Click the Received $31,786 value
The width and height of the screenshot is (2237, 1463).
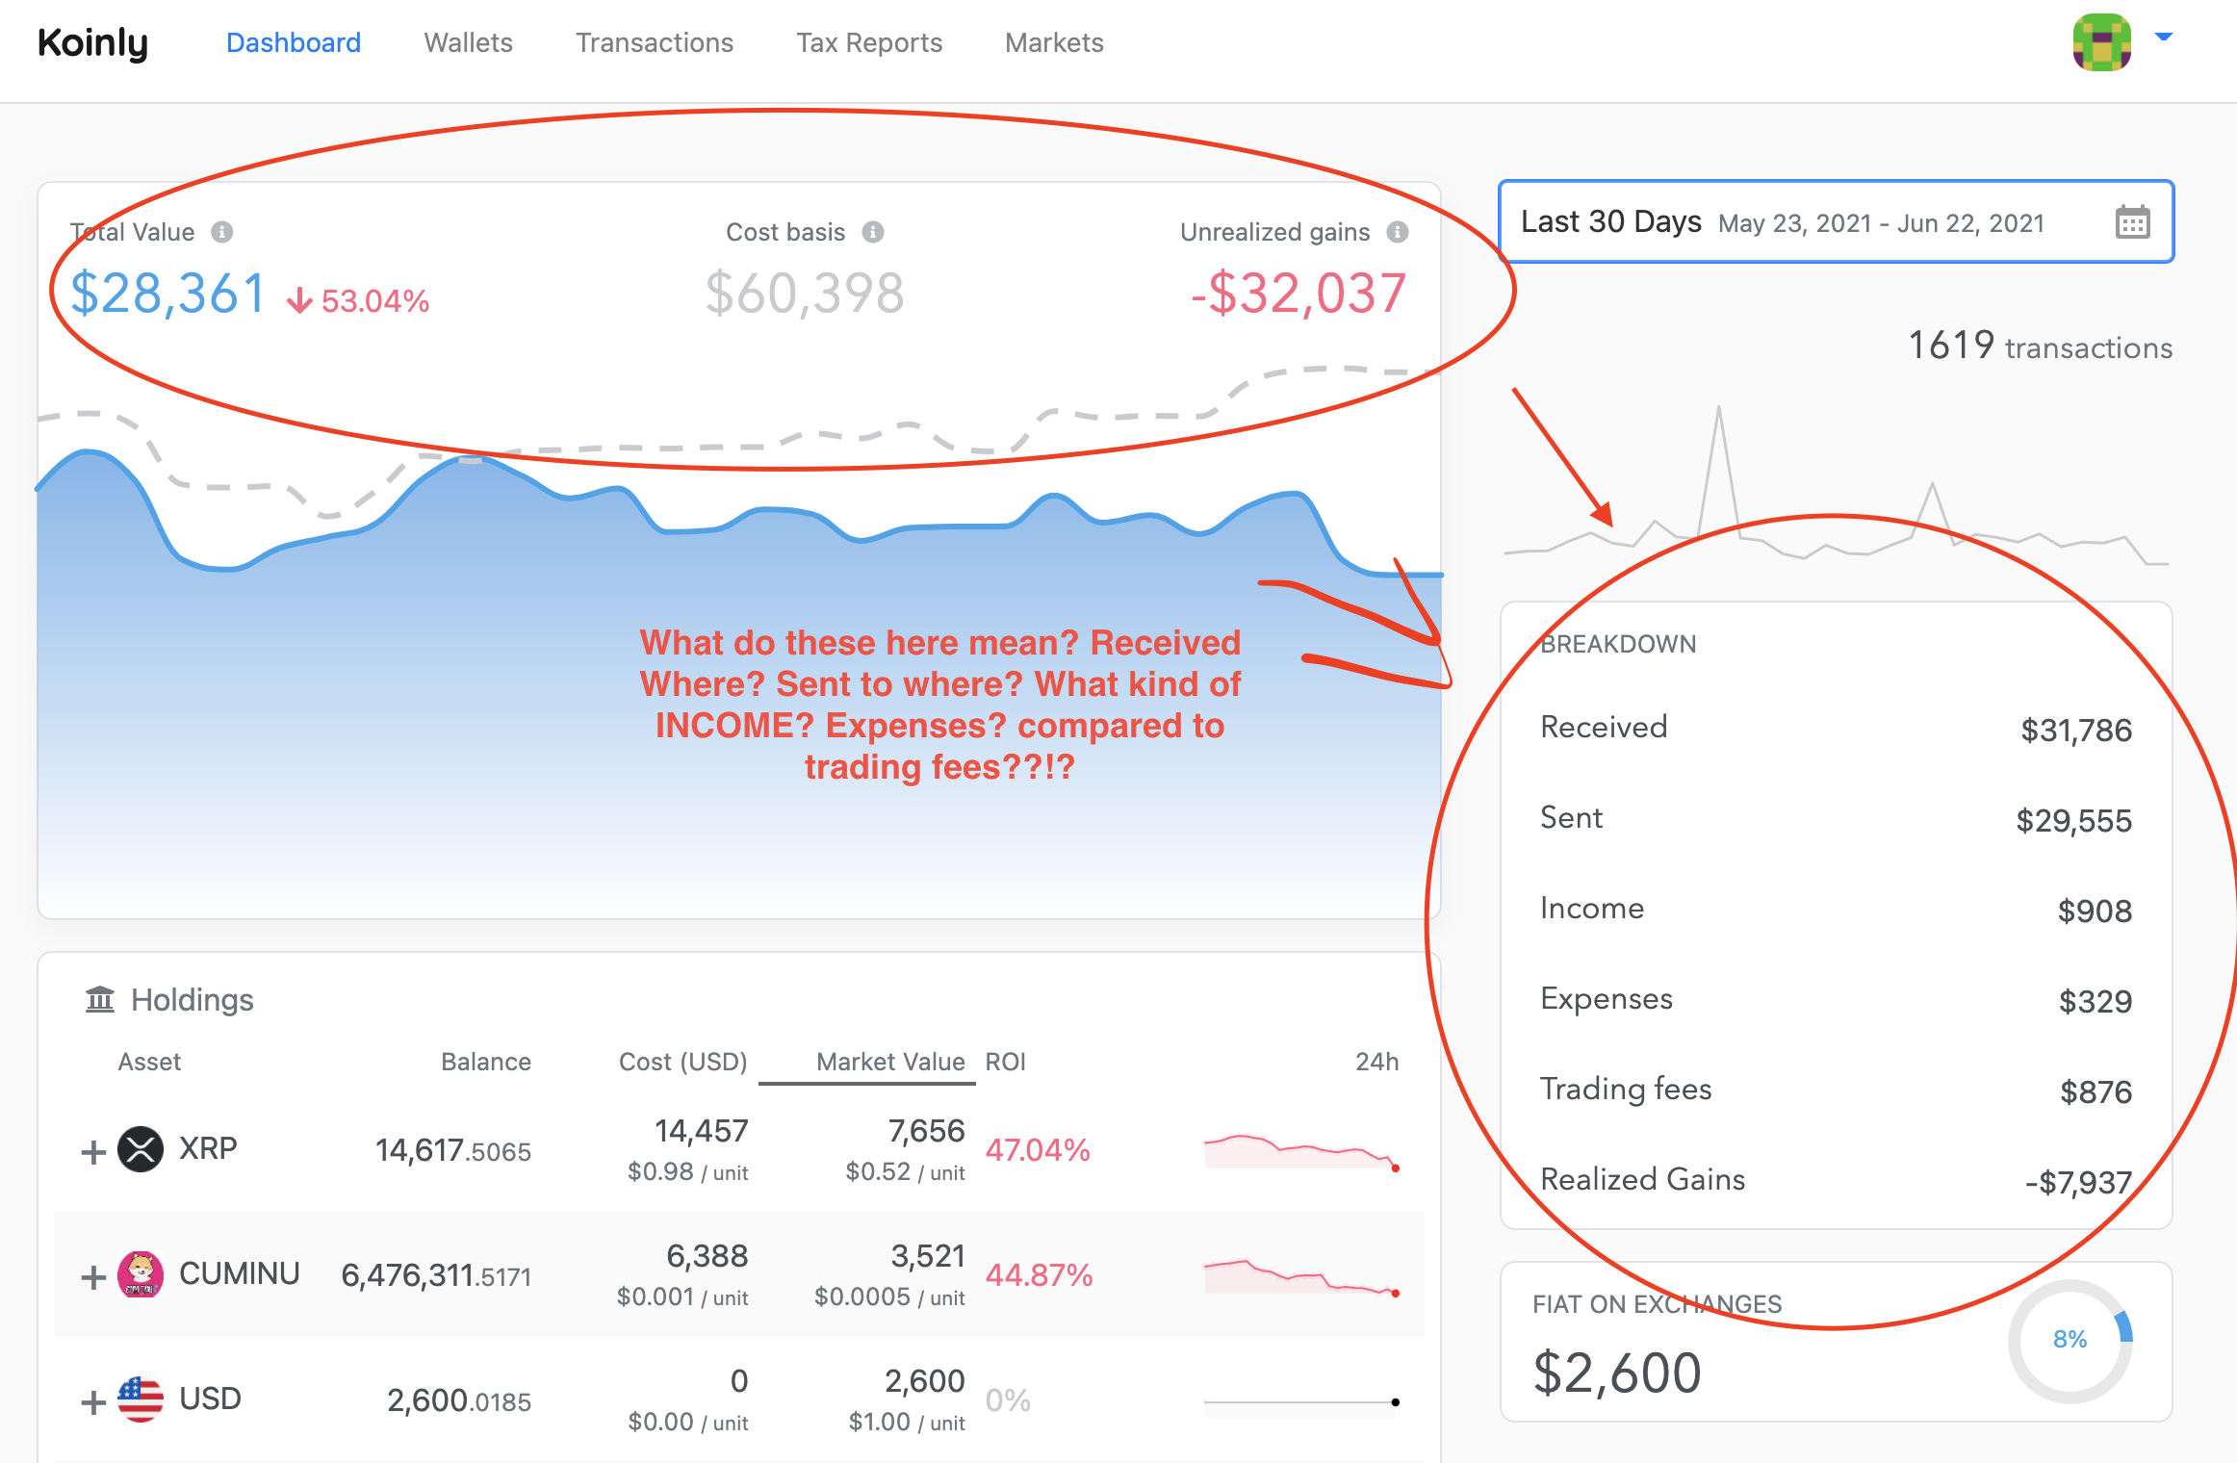pyautogui.click(x=2076, y=730)
